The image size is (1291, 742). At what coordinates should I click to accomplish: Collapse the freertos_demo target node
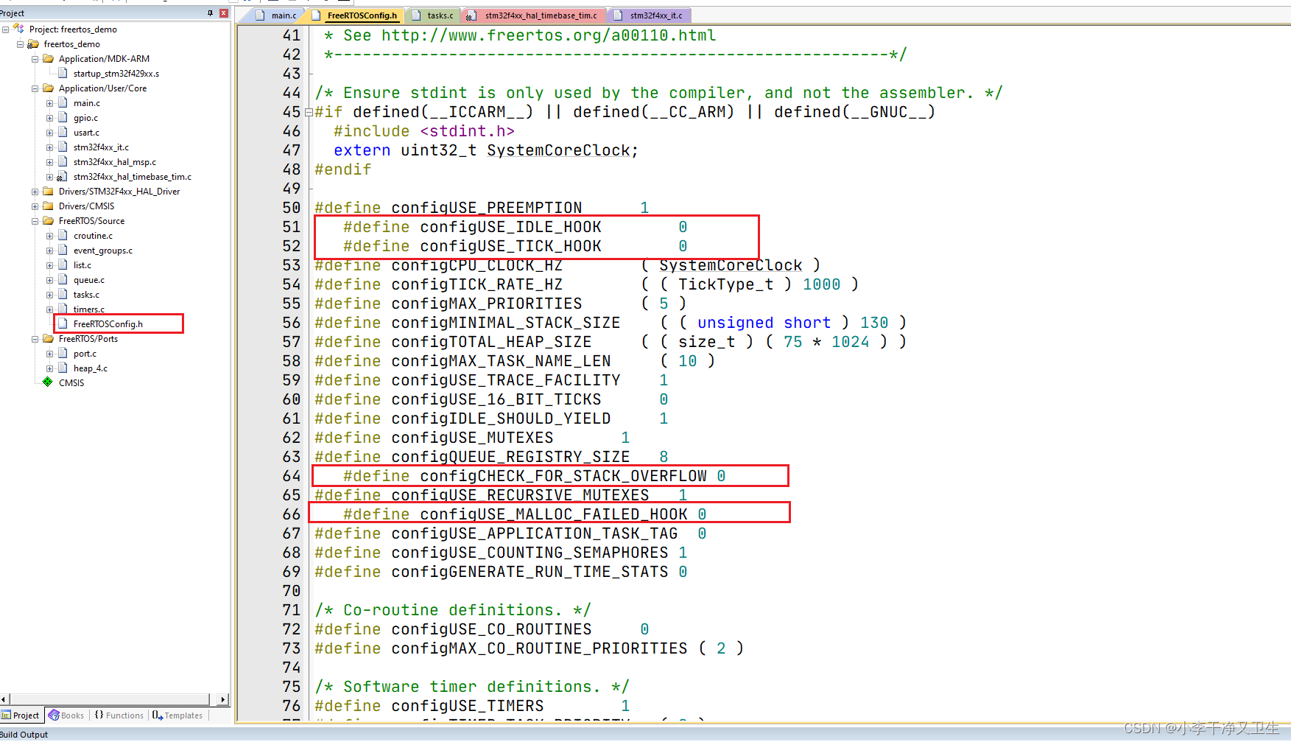click(x=21, y=44)
